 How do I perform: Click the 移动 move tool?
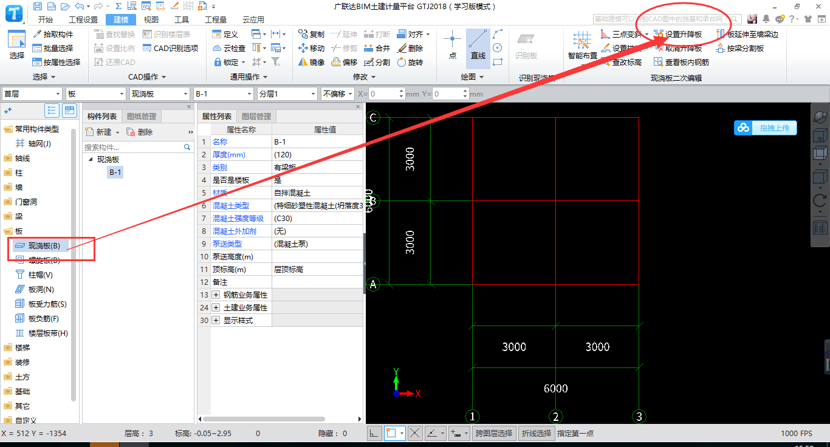311,48
